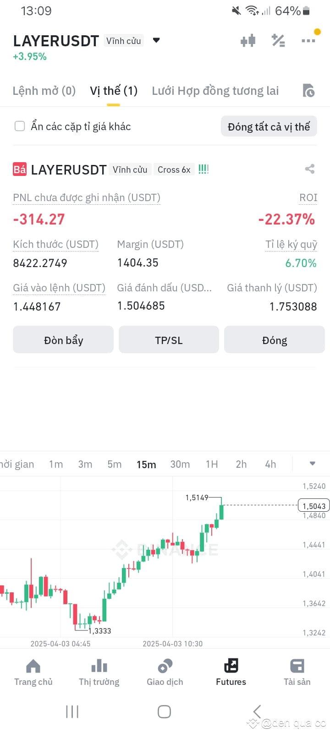Switch to the Lệnh mở (0) tab

44,91
